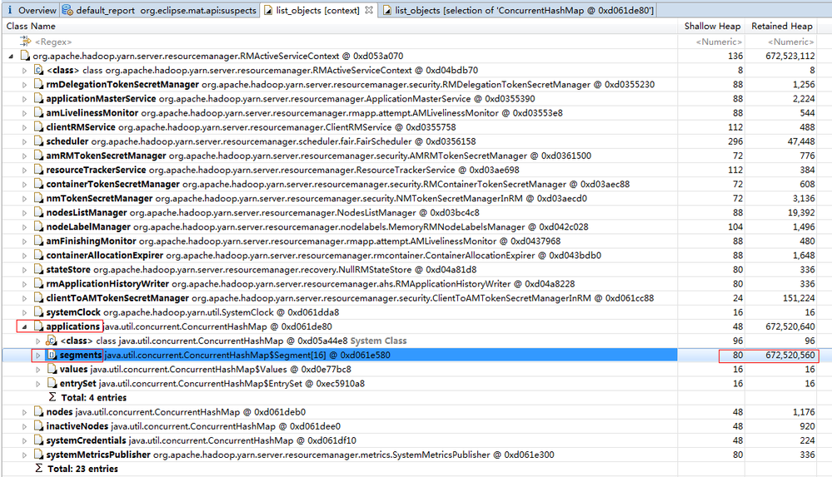
Task: Click the systemCredentials object icon
Action: pyautogui.click(x=39, y=440)
